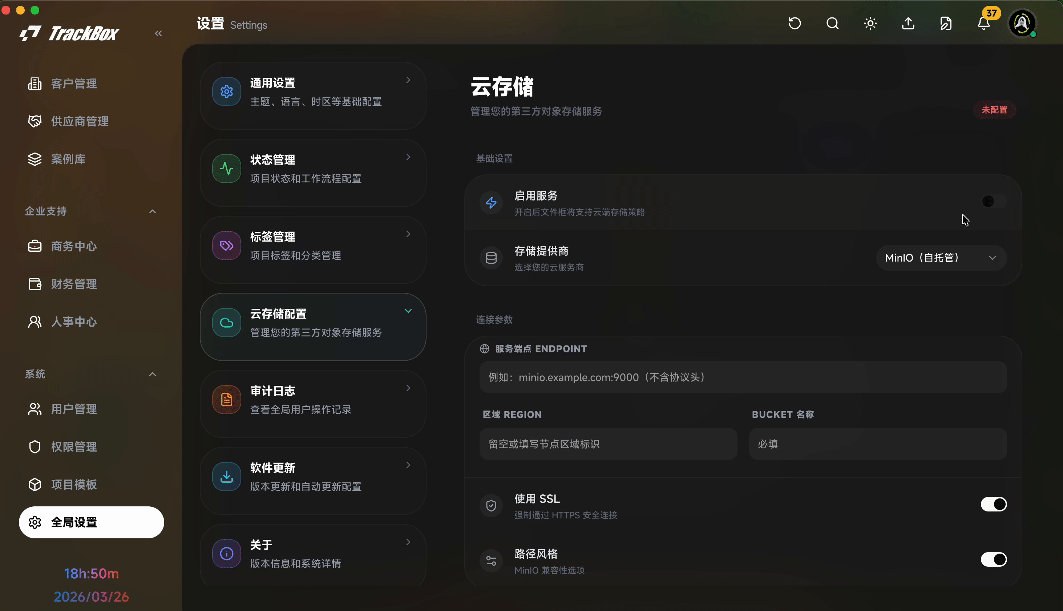Click the sliders icon beside 路径风格

[x=491, y=561]
